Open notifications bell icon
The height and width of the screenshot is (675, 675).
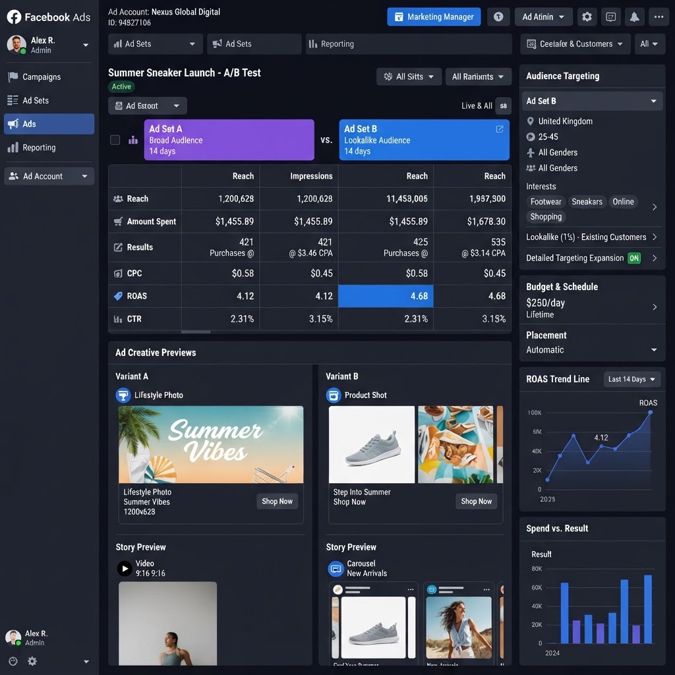[634, 16]
